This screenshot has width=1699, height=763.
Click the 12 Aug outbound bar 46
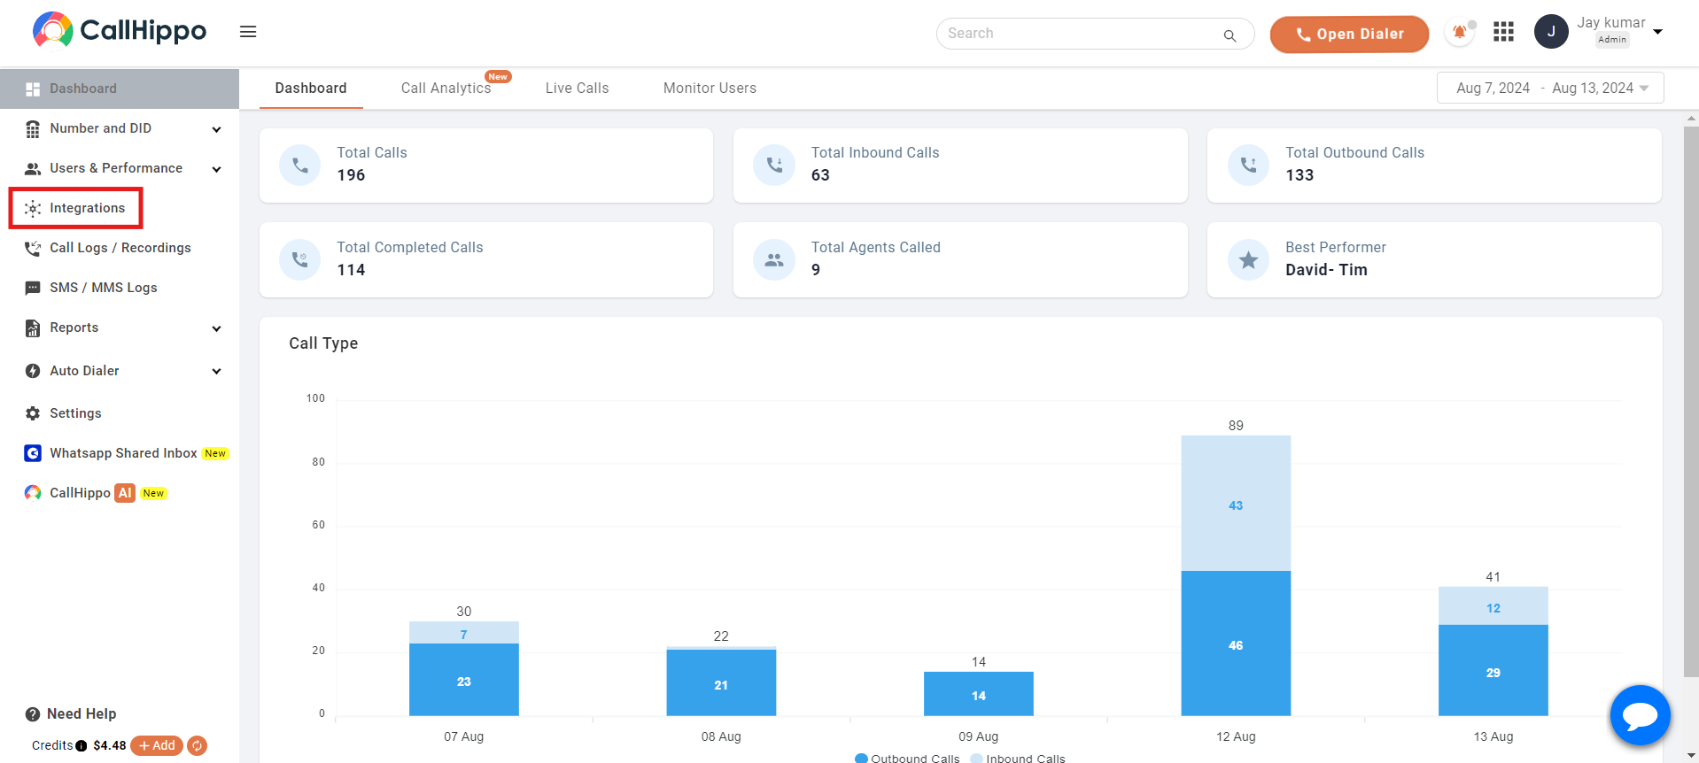point(1236,644)
